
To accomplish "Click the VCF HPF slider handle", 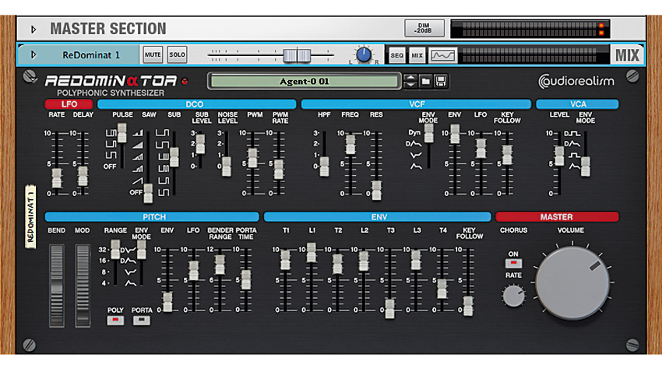I will [x=324, y=167].
